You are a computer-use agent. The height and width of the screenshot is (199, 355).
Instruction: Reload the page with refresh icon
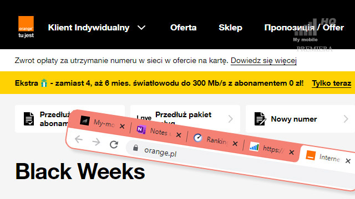pos(114,144)
